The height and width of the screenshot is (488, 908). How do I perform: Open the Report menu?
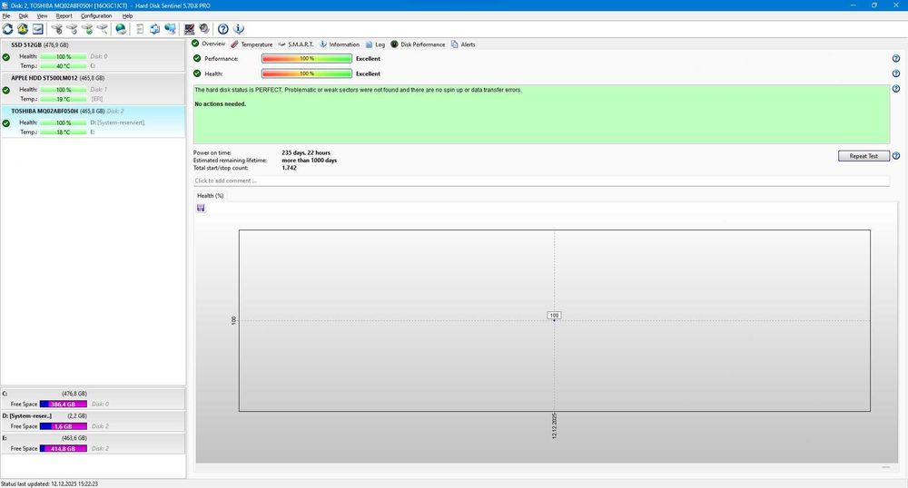click(64, 15)
